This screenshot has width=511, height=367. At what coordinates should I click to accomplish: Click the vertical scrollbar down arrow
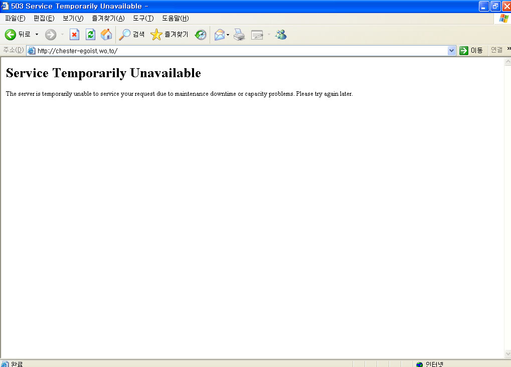(507, 354)
